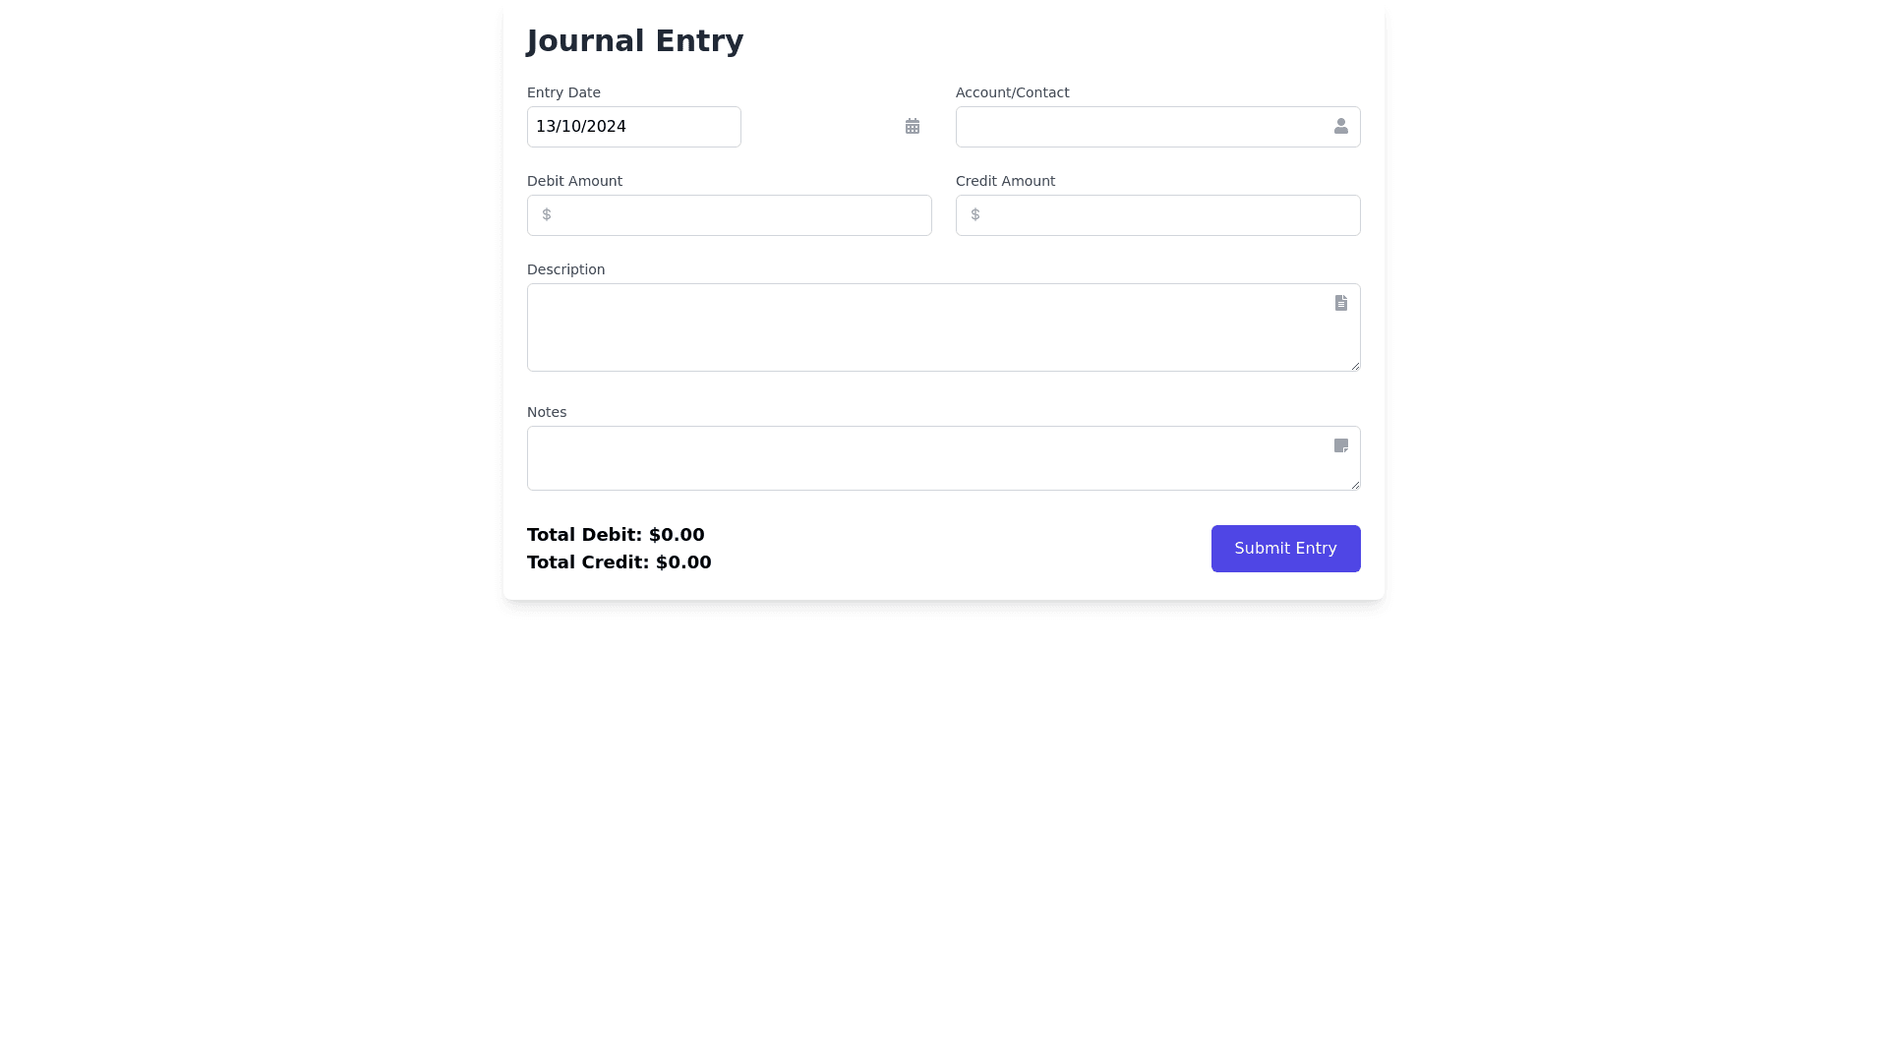This screenshot has height=1062, width=1888.
Task: Select the Debit Amount input box
Action: [737, 215]
